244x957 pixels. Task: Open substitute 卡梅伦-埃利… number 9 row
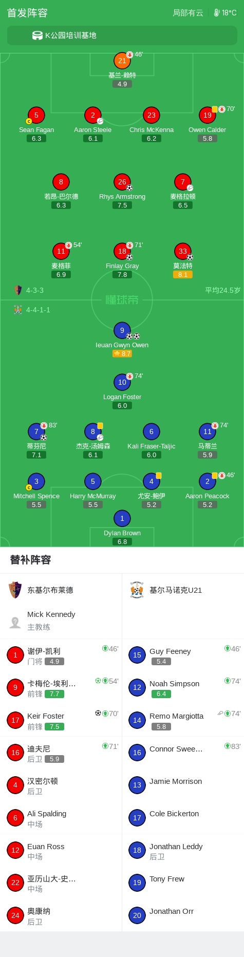61,688
